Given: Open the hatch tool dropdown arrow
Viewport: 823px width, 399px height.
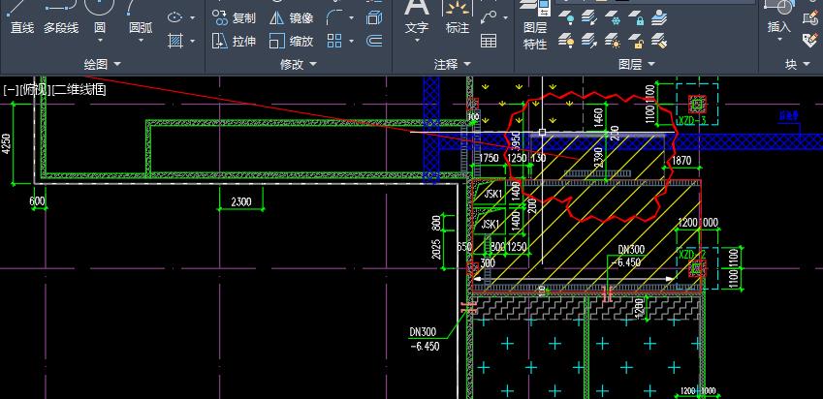Looking at the screenshot, I should point(192,41).
